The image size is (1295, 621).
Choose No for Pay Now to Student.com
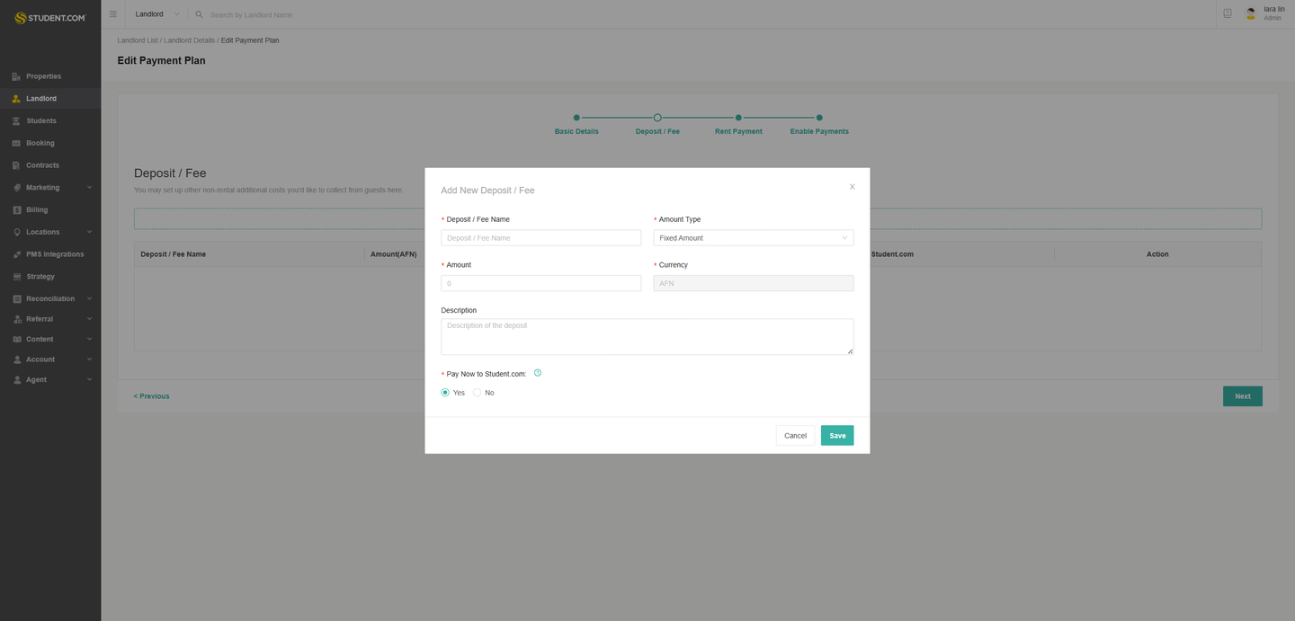pos(477,393)
